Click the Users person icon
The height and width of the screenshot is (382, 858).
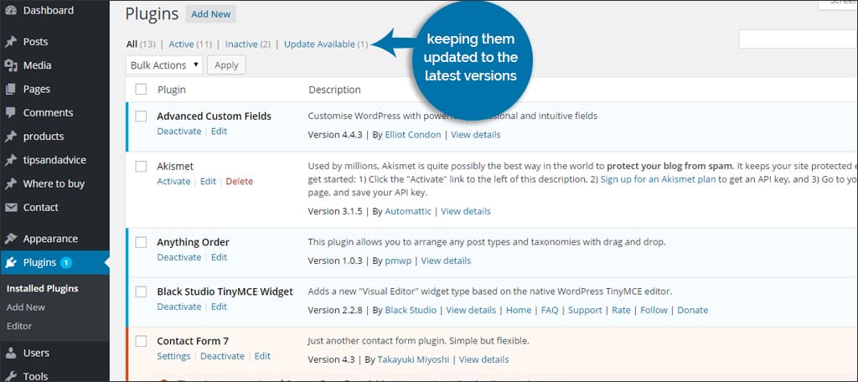10,353
